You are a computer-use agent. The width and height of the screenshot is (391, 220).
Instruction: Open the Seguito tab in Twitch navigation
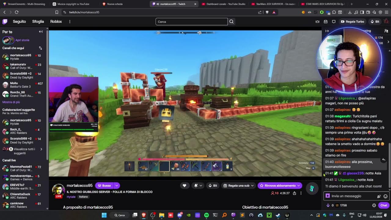[x=19, y=21]
